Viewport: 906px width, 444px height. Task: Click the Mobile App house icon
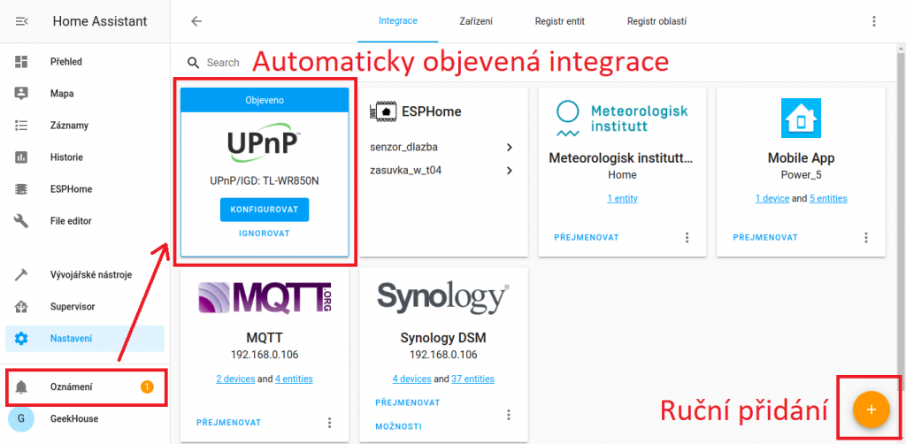801,118
